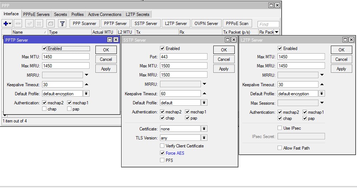Click the PPP Scanner button
Image resolution: width=357 pixels, height=188 pixels.
click(x=85, y=24)
